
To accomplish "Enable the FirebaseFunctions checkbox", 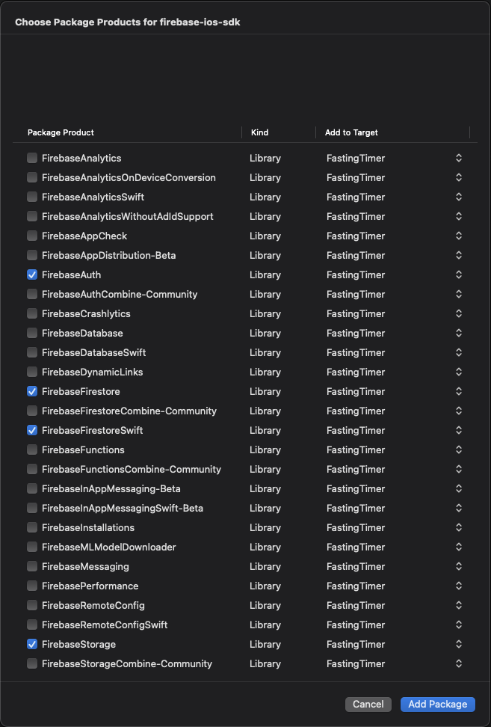I will [x=32, y=450].
